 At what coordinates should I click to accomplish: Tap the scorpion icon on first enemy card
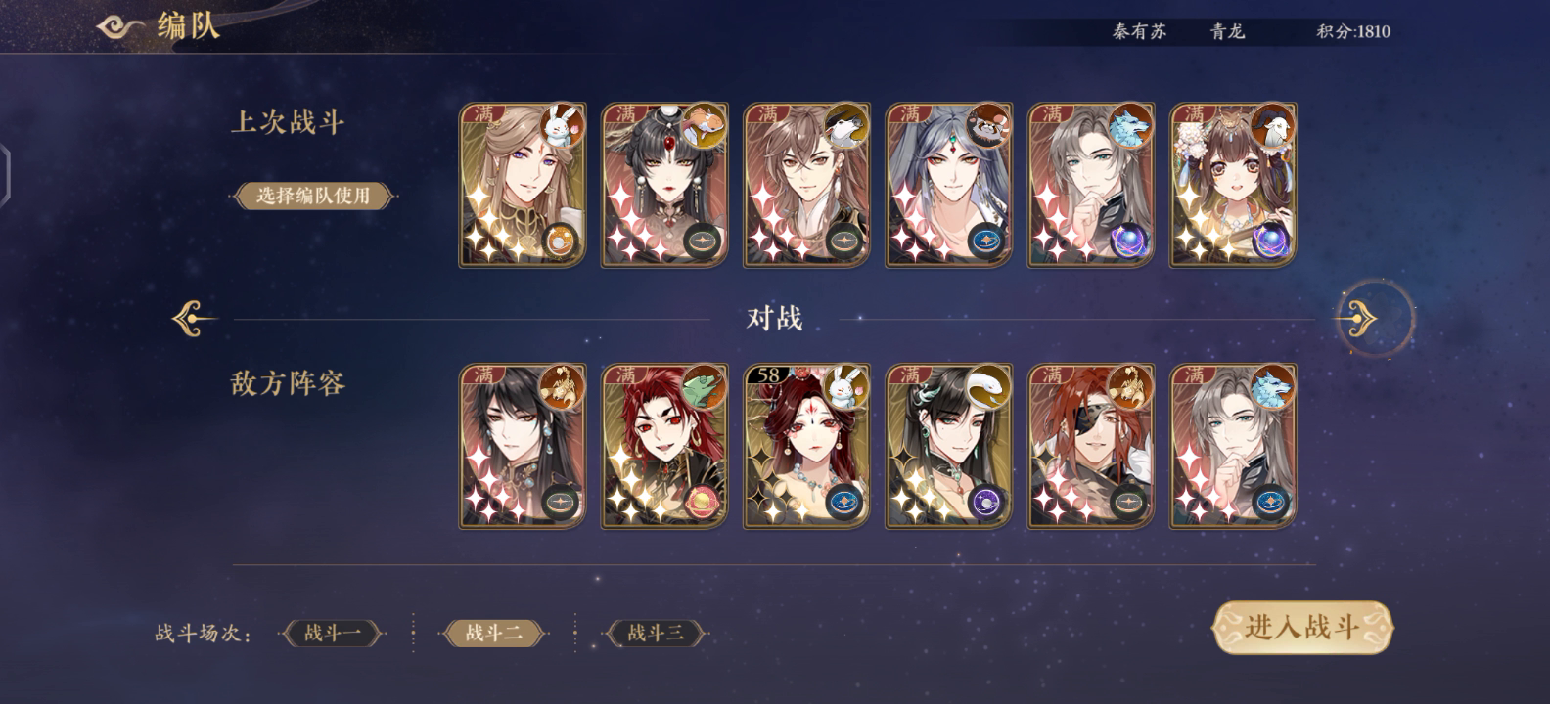pyautogui.click(x=561, y=387)
